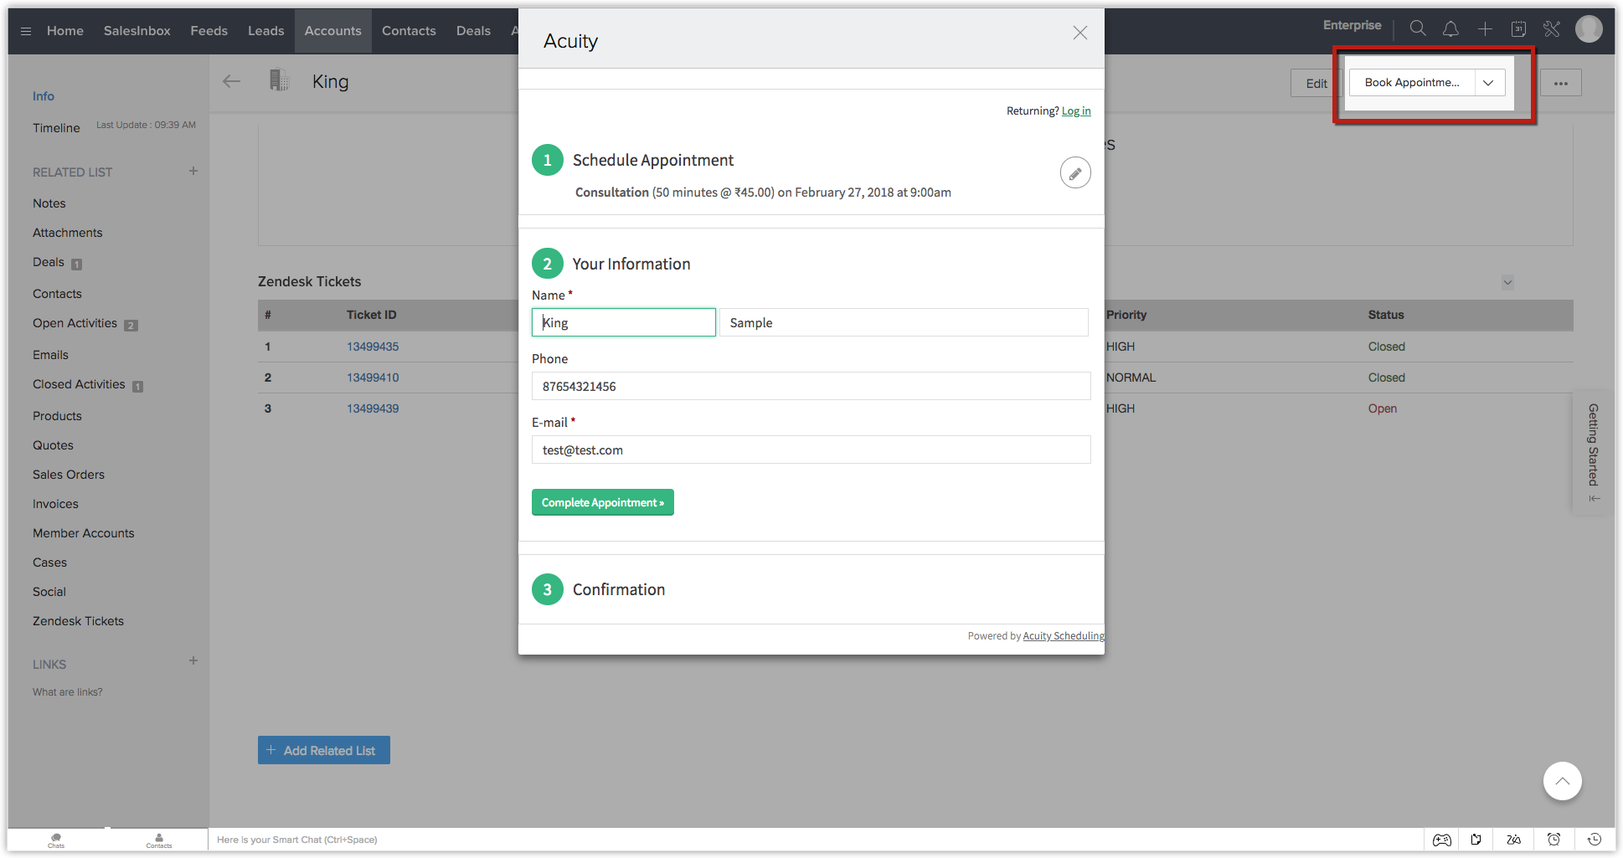Open the calendar icon in top bar
1623x858 pixels.
tap(1518, 29)
